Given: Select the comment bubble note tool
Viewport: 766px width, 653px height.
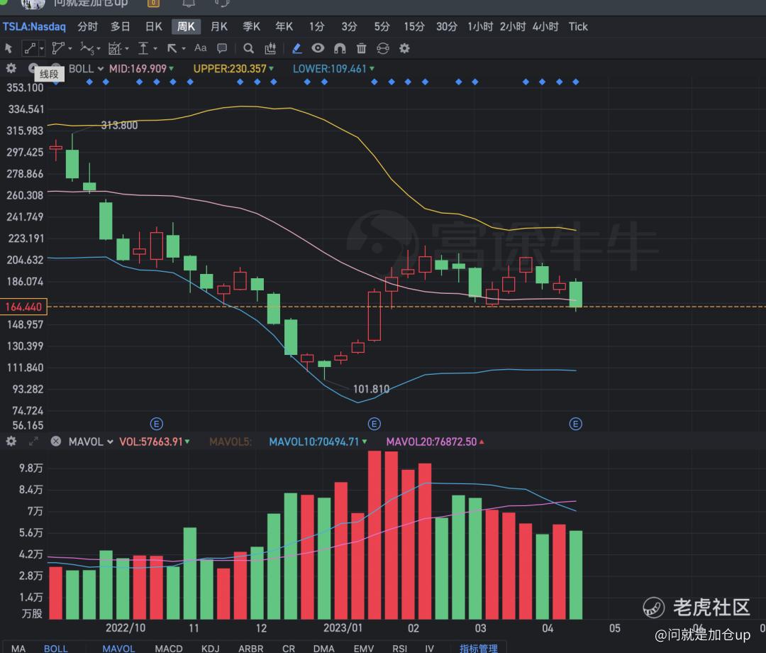Looking at the screenshot, I should click(x=222, y=48).
